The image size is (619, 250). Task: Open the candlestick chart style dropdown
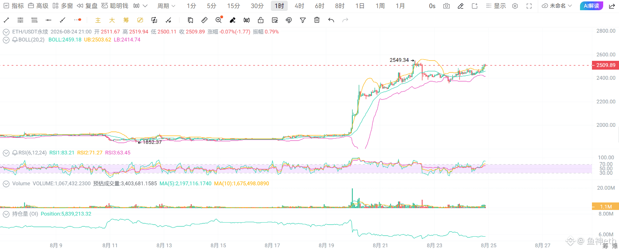[x=140, y=6]
